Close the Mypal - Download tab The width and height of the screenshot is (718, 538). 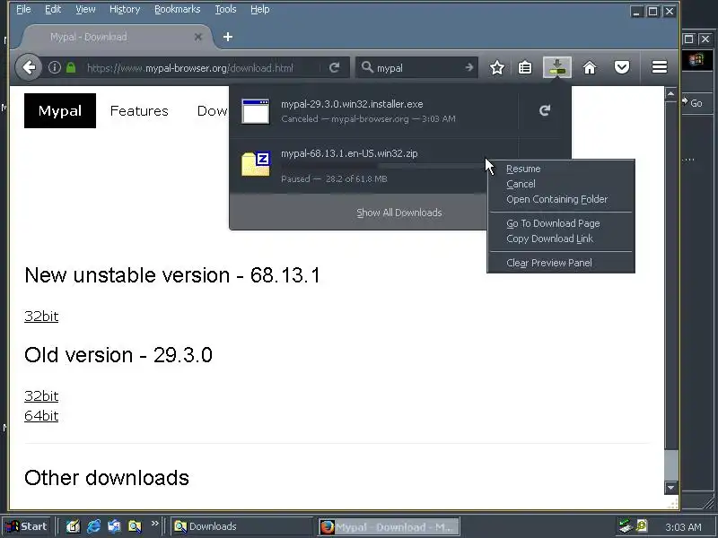coord(197,37)
